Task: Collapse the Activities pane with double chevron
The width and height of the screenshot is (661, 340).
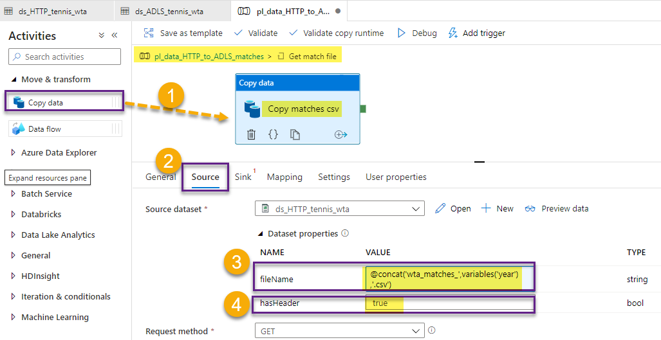Action: [x=115, y=36]
